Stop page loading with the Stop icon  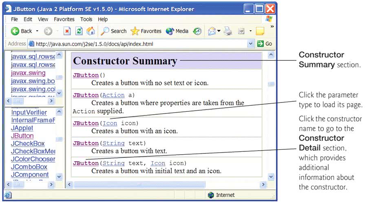(x=67, y=31)
